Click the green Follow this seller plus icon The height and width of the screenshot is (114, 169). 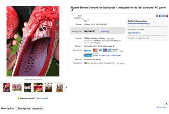pyautogui.click(x=129, y=29)
